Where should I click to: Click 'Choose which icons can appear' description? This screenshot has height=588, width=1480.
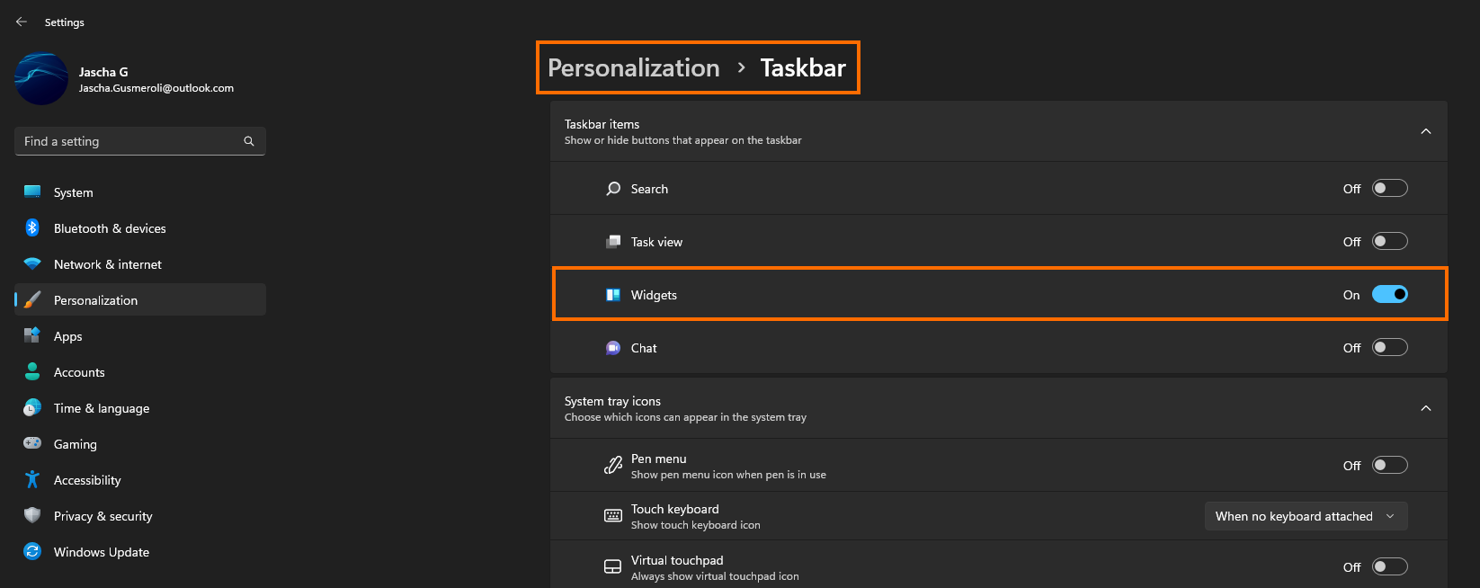pos(685,417)
